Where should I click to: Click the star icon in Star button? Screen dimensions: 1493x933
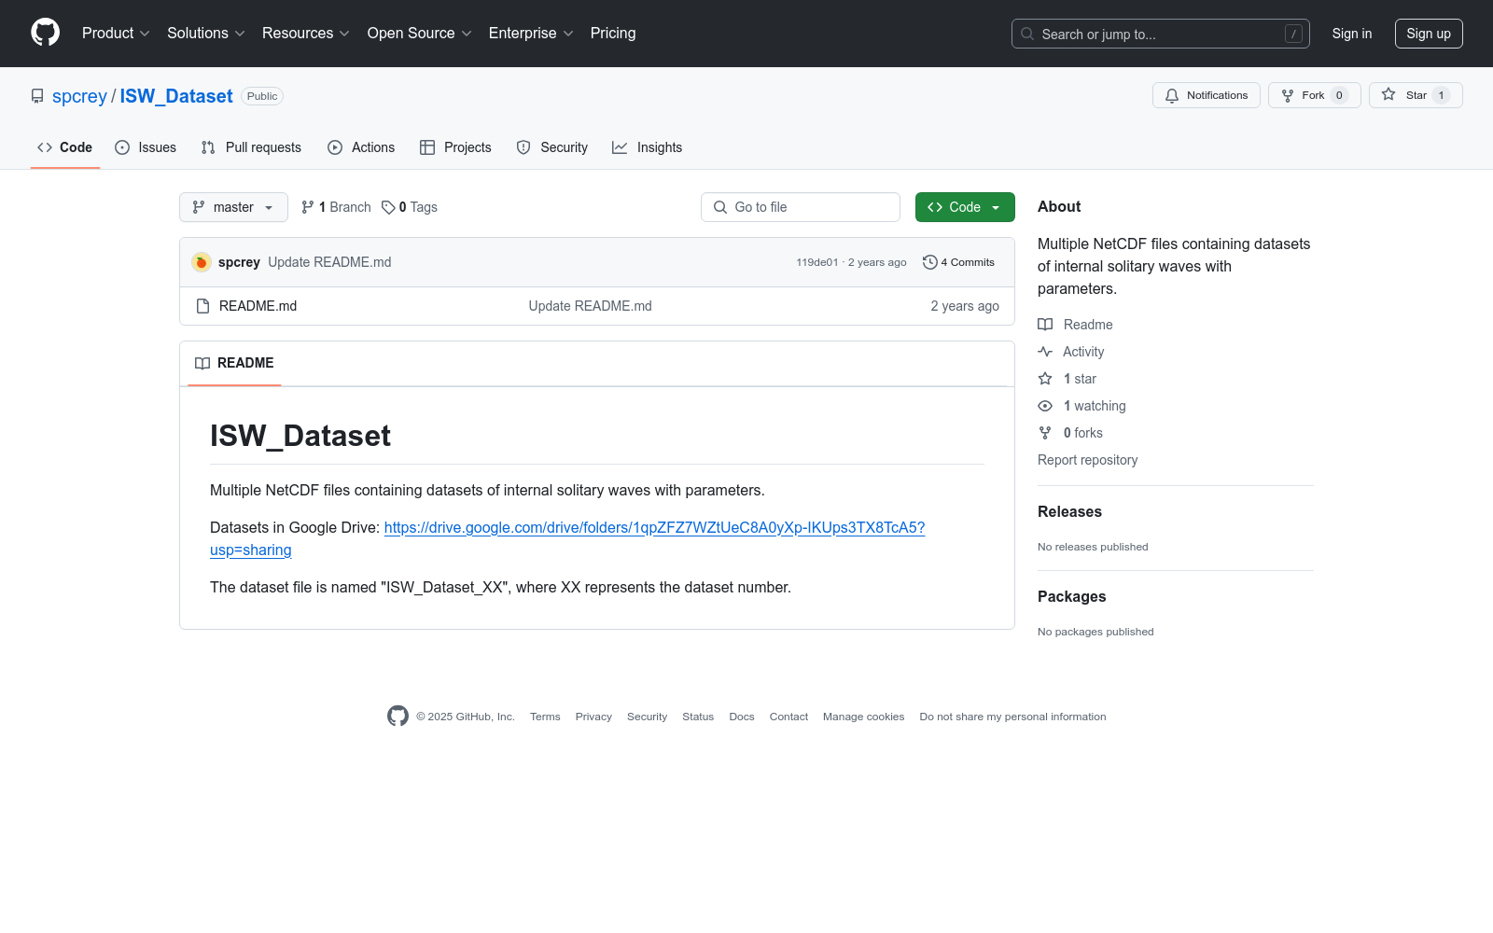point(1388,95)
